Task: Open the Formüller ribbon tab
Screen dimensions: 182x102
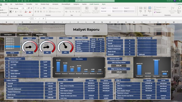Action: click(x=29, y=4)
